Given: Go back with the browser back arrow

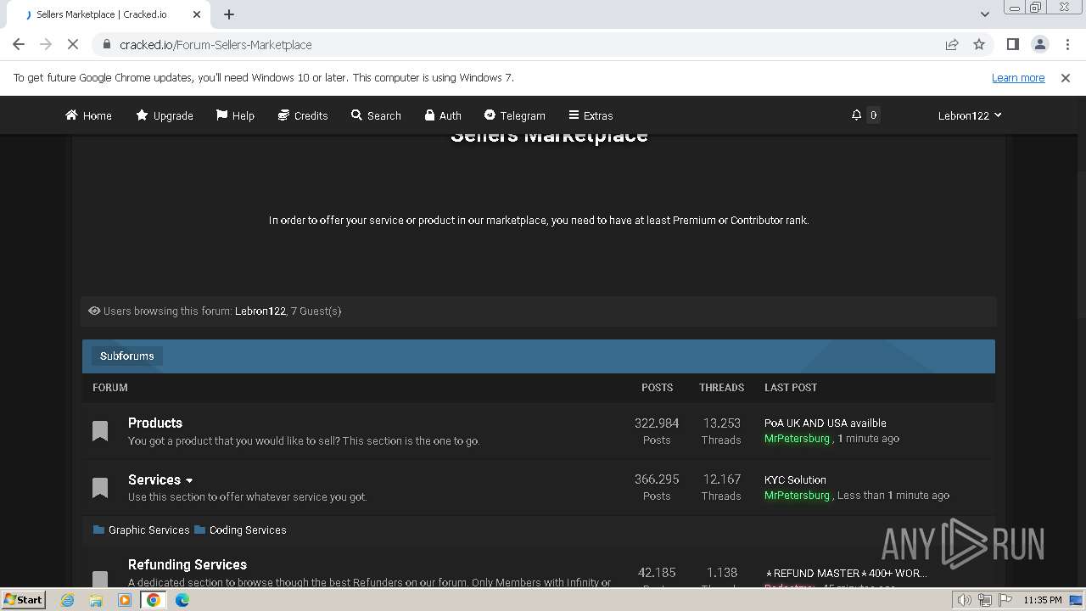Looking at the screenshot, I should click(x=19, y=44).
